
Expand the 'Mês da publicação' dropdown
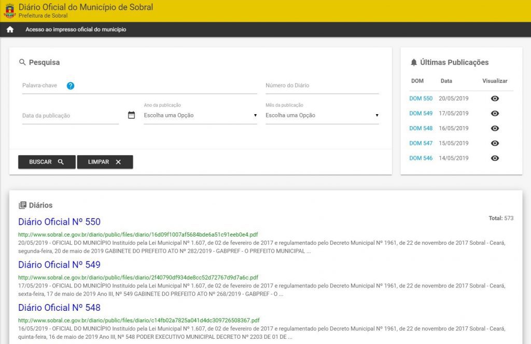[322, 115]
